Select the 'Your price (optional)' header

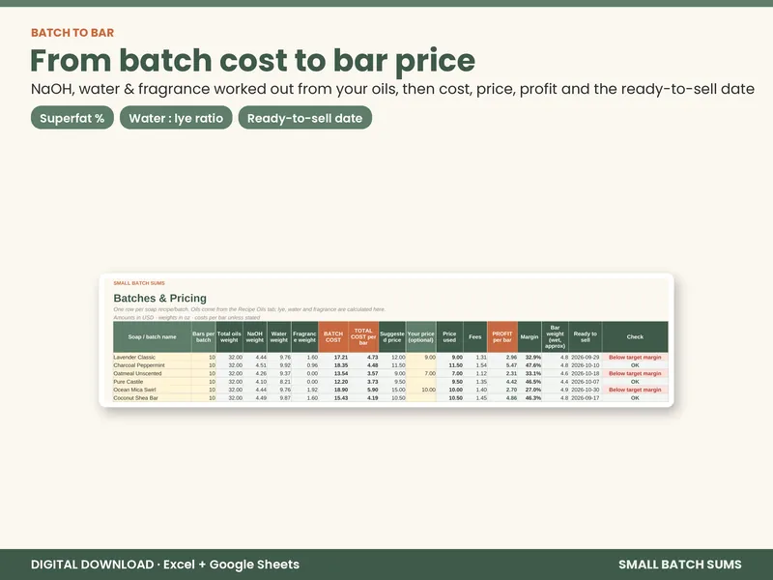(x=421, y=336)
